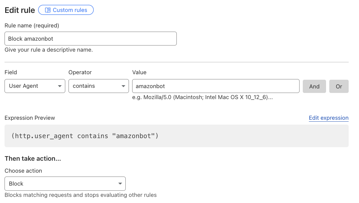Click the caret on the contains dropdown
359x203 pixels.
point(123,86)
